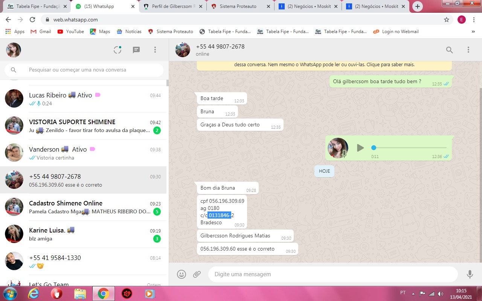Type in the 'Digite uma mensagem' field
The image size is (482, 301).
point(331,274)
